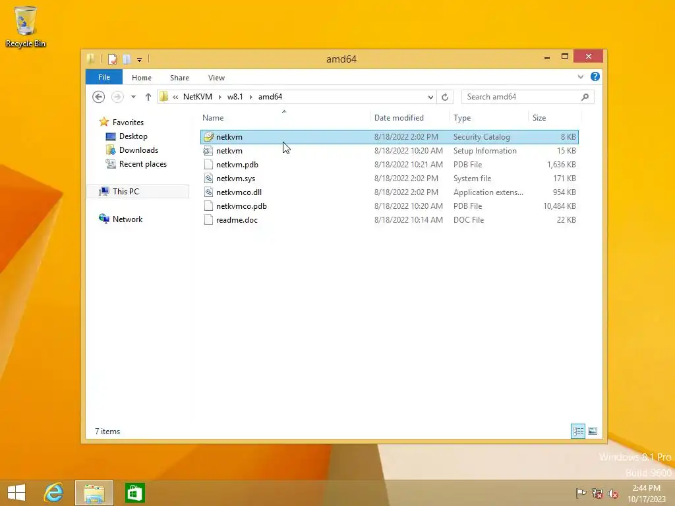Select the netkvmco.pdb file
This screenshot has width=675, height=506.
pos(389,206)
